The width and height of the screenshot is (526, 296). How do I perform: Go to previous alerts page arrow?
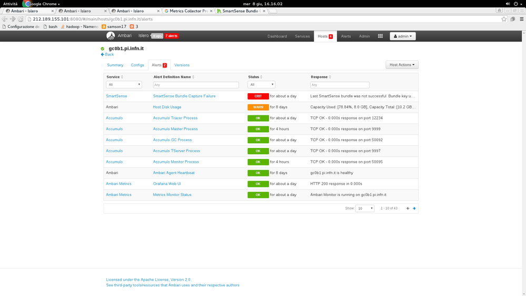(x=408, y=209)
